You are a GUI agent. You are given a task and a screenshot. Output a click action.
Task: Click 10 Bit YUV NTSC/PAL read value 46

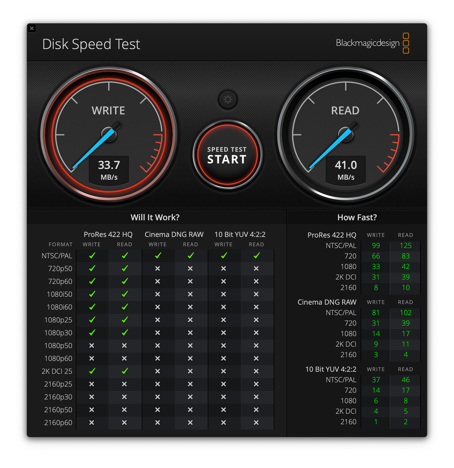pyautogui.click(x=406, y=380)
